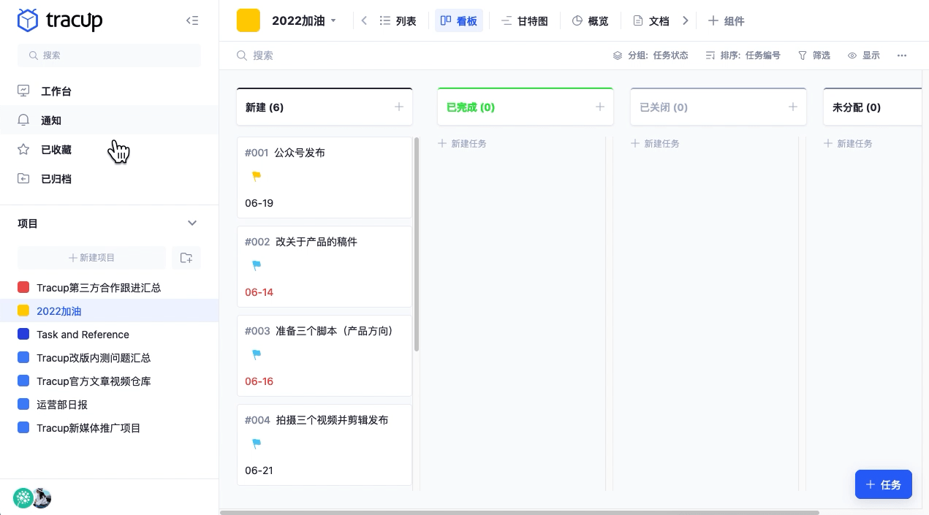Switch to the 甘特图 Gantt tab

526,20
